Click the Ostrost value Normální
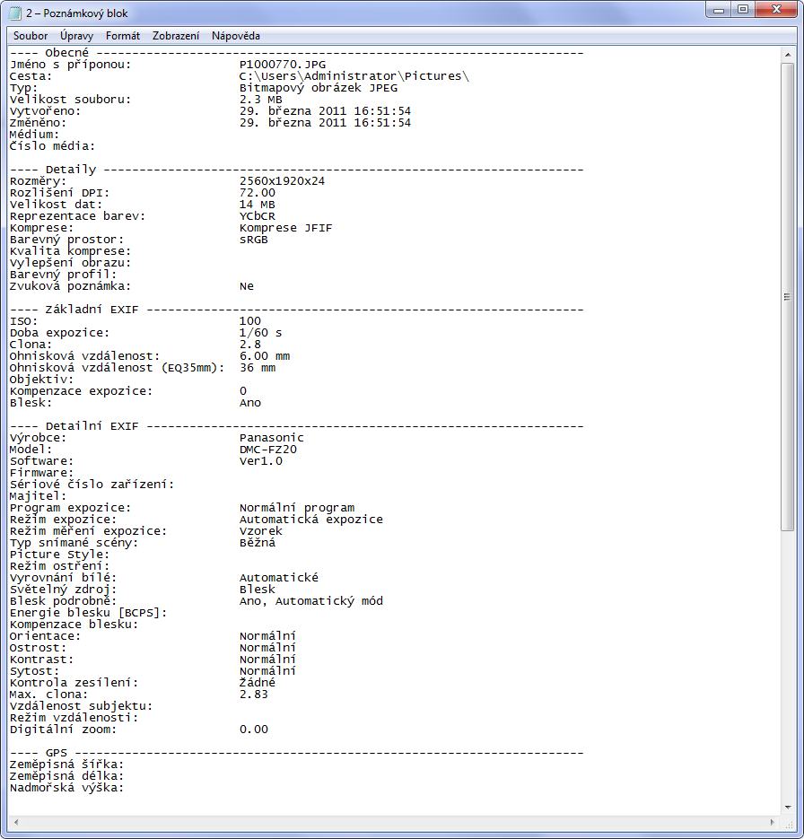Screen dimensions: 804x839 pyautogui.click(x=267, y=648)
